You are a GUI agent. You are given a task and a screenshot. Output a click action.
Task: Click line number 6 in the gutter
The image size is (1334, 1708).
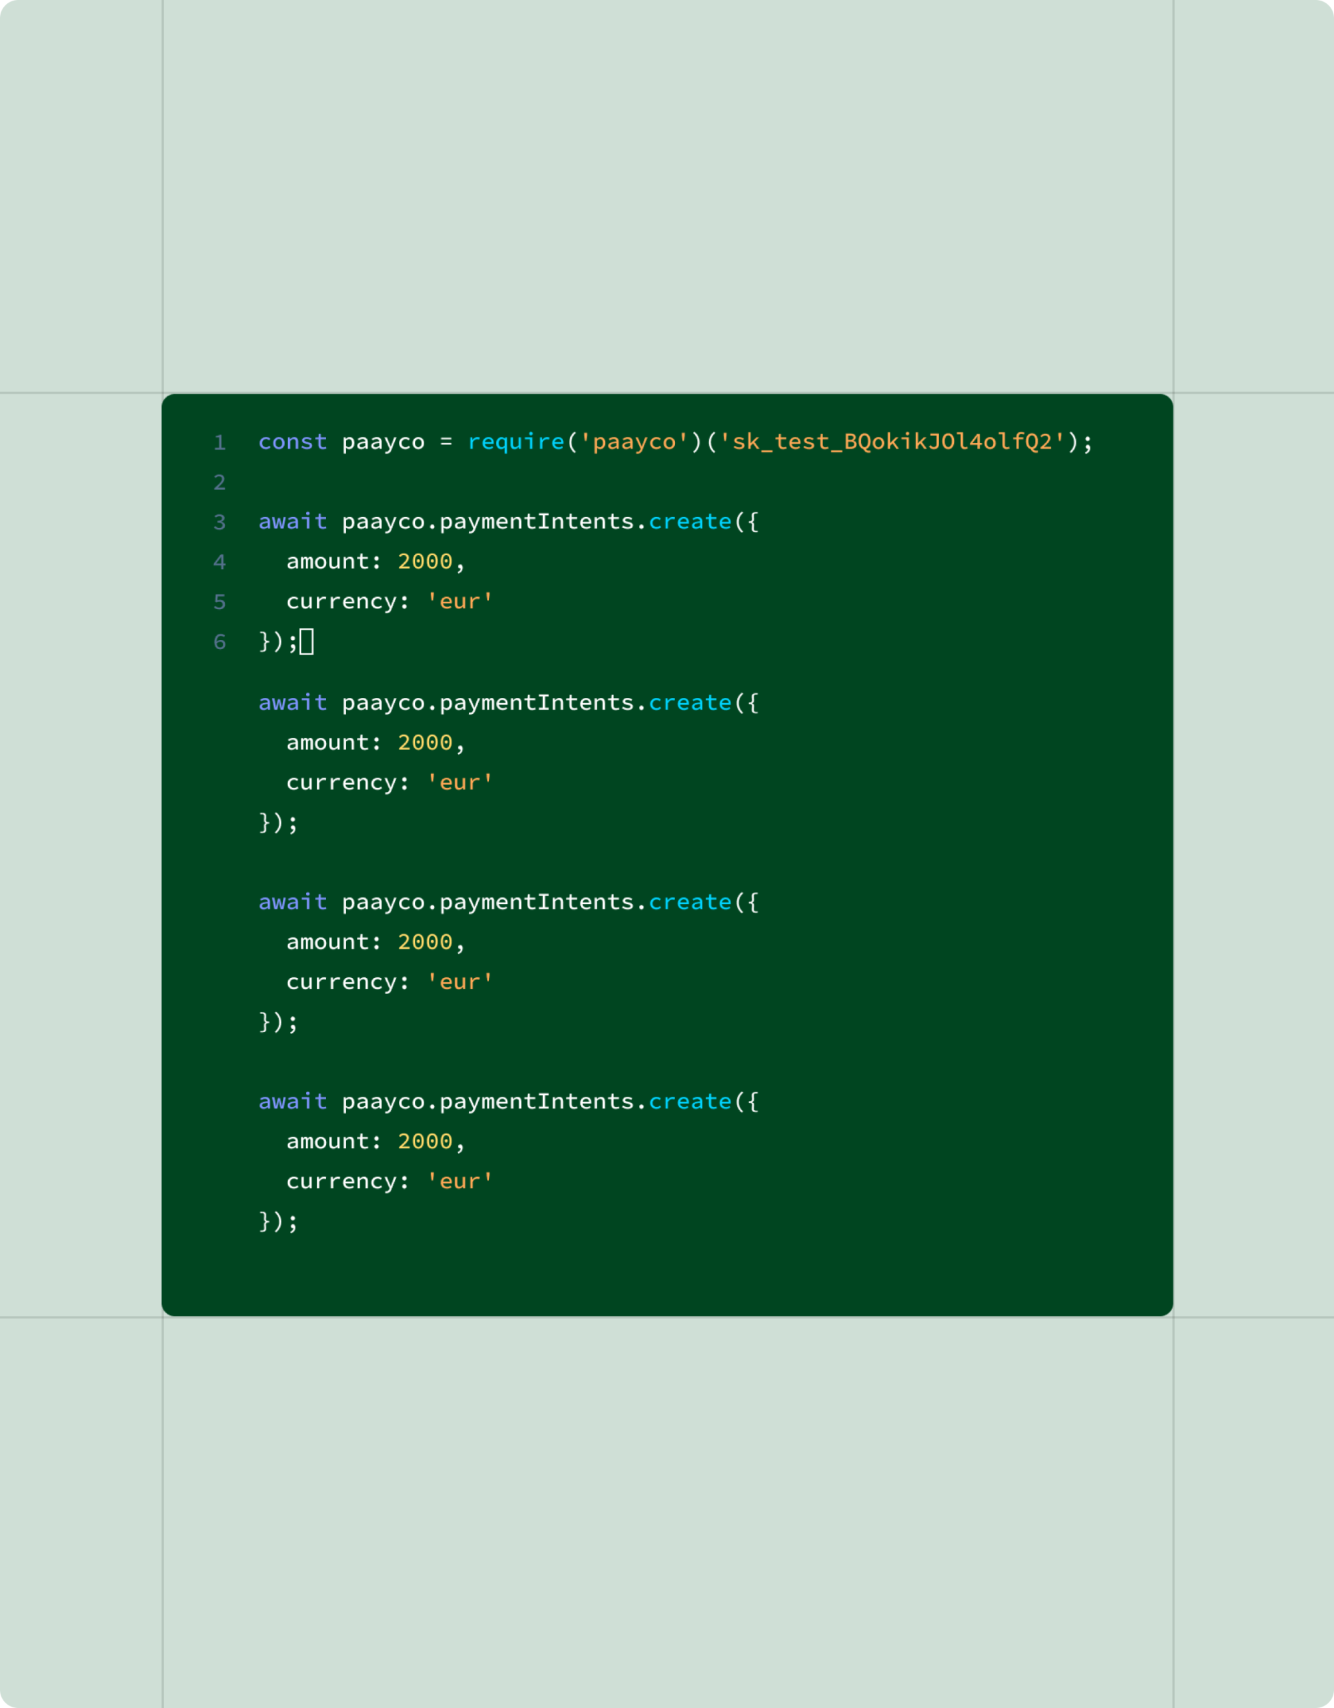(219, 642)
